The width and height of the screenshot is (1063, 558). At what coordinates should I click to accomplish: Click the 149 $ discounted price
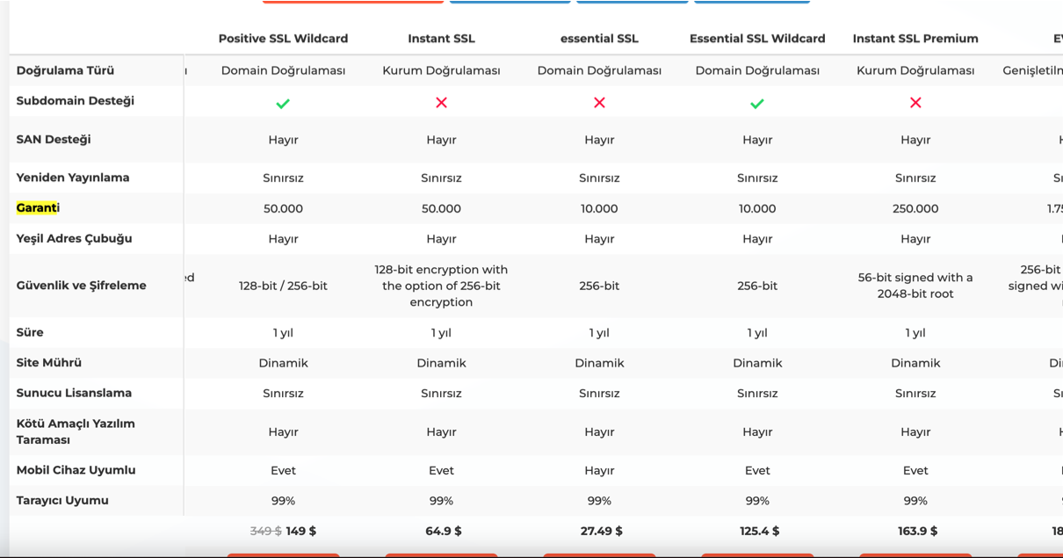click(301, 531)
